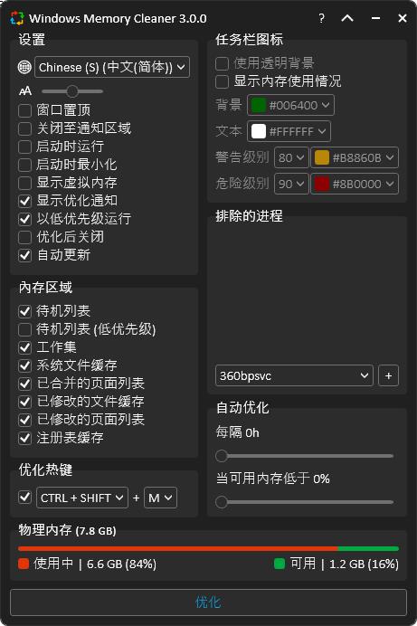Image resolution: width=417 pixels, height=626 pixels.
Task: Open the help question mark icon
Action: coord(322,18)
